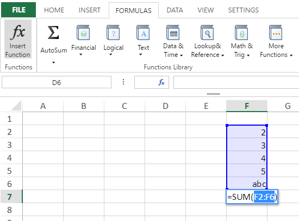299x221 pixels.
Task: Click the Name Box showing D6
Action: click(x=57, y=82)
